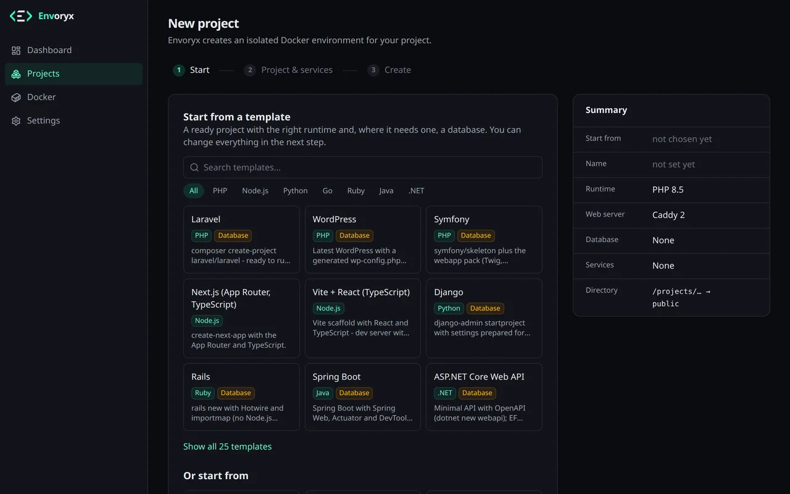Viewport: 790px width, 494px height.
Task: Click the Caddy 2 web server value
Action: (x=668, y=215)
